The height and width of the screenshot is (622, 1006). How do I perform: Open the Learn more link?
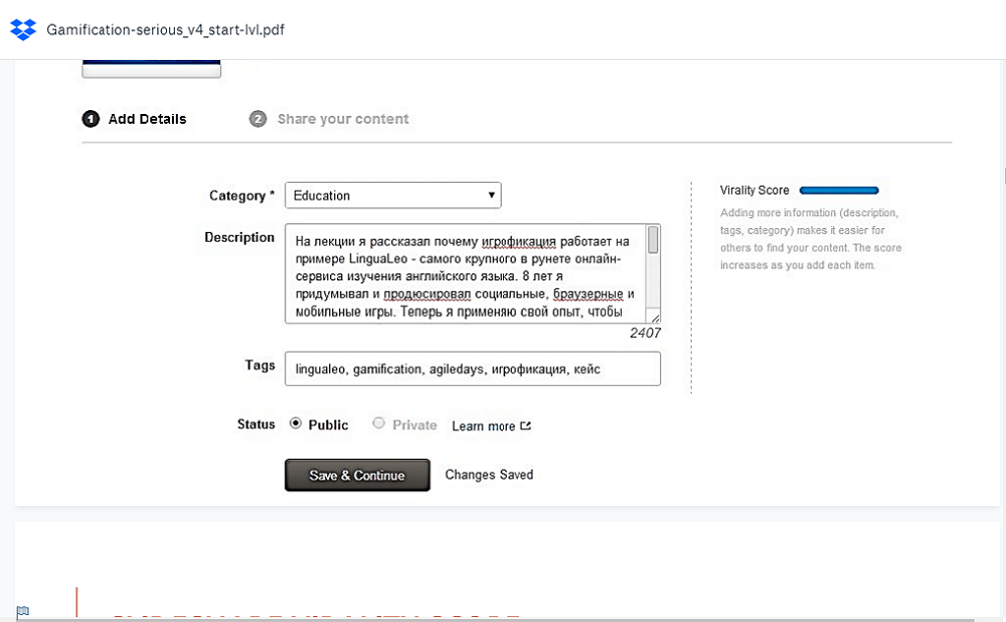483,426
